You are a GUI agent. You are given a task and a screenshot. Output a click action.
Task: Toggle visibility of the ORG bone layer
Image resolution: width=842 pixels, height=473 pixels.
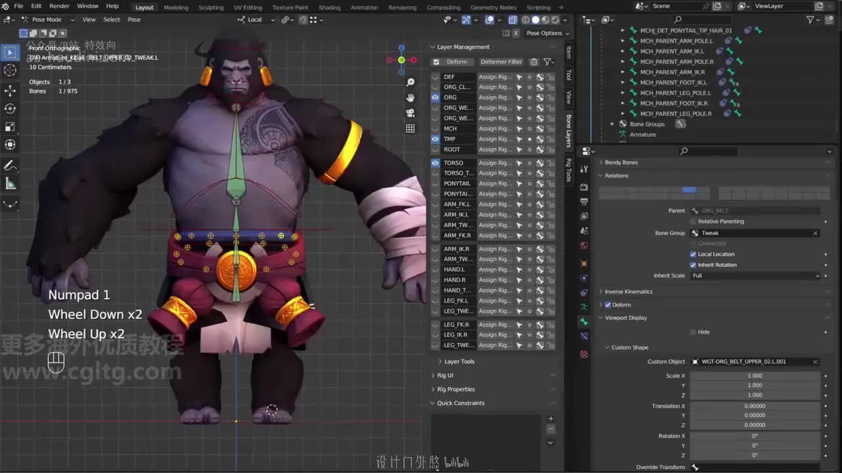435,97
